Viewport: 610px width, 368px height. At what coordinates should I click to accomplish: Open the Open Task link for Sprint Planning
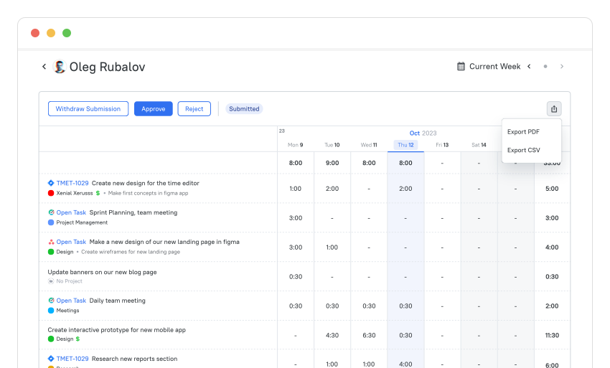pos(71,212)
